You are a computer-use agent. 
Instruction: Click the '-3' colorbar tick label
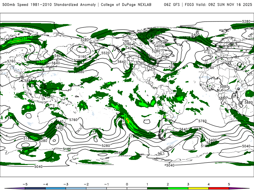coord(66,184)
